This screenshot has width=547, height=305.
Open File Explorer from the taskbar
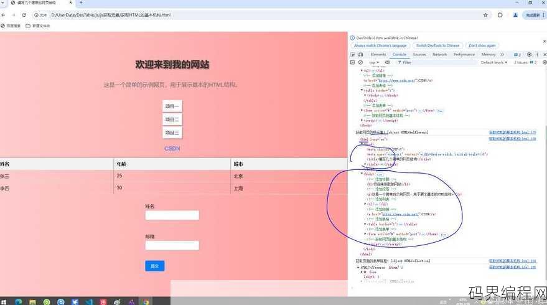(32, 302)
